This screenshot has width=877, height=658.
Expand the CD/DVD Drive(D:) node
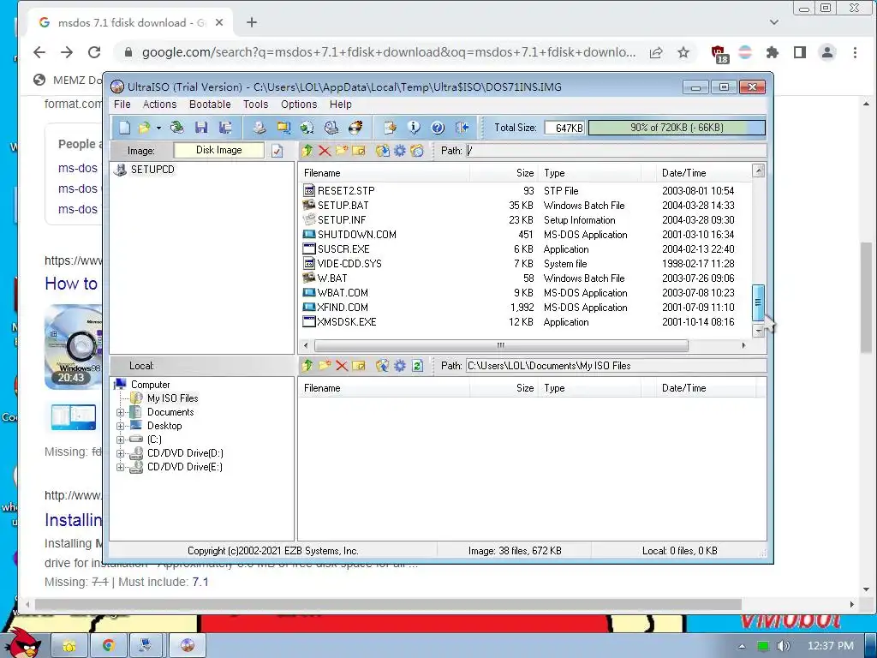[x=120, y=453]
